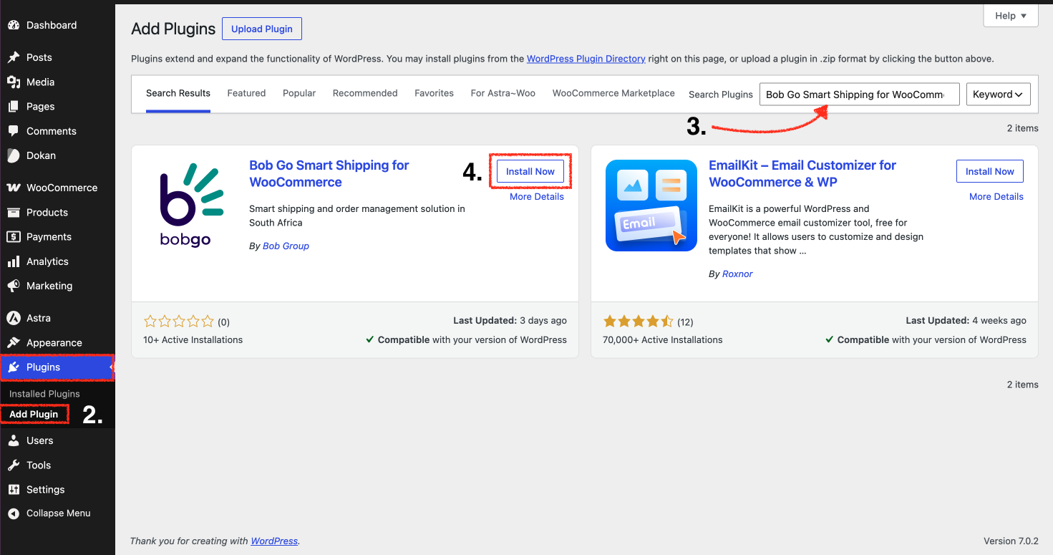Image resolution: width=1053 pixels, height=555 pixels.
Task: Open the WooCommerce Marketplace tab
Action: point(613,94)
